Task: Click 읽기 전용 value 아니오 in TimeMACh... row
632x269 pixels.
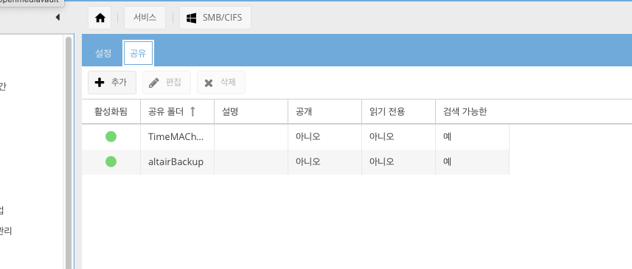Action: coord(382,136)
